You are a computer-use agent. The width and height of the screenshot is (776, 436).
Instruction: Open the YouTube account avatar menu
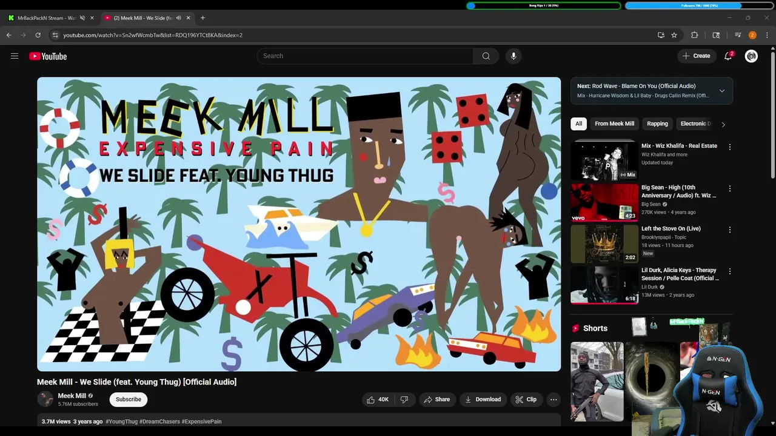(x=751, y=56)
